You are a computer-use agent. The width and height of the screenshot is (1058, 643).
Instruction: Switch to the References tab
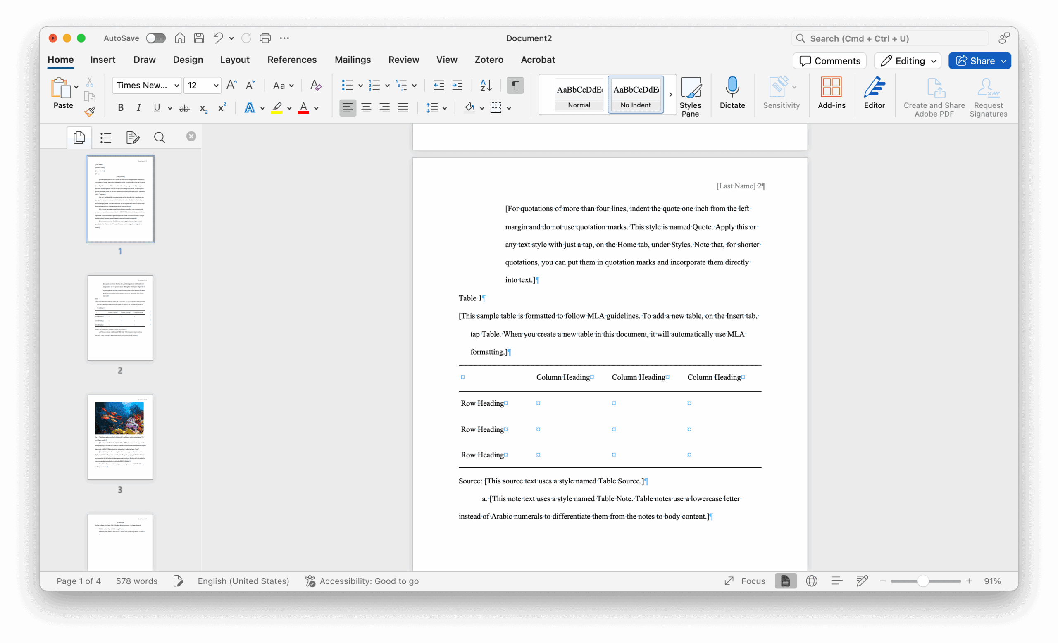(291, 60)
